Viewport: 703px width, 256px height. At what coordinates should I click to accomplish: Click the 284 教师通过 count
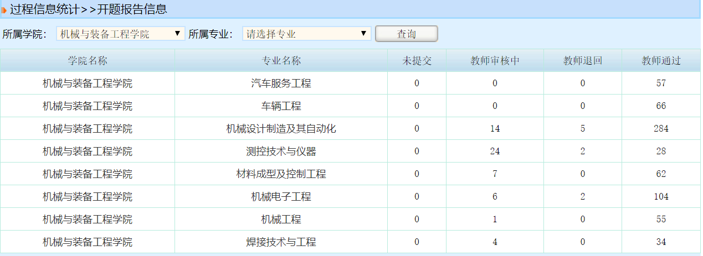[x=661, y=129]
